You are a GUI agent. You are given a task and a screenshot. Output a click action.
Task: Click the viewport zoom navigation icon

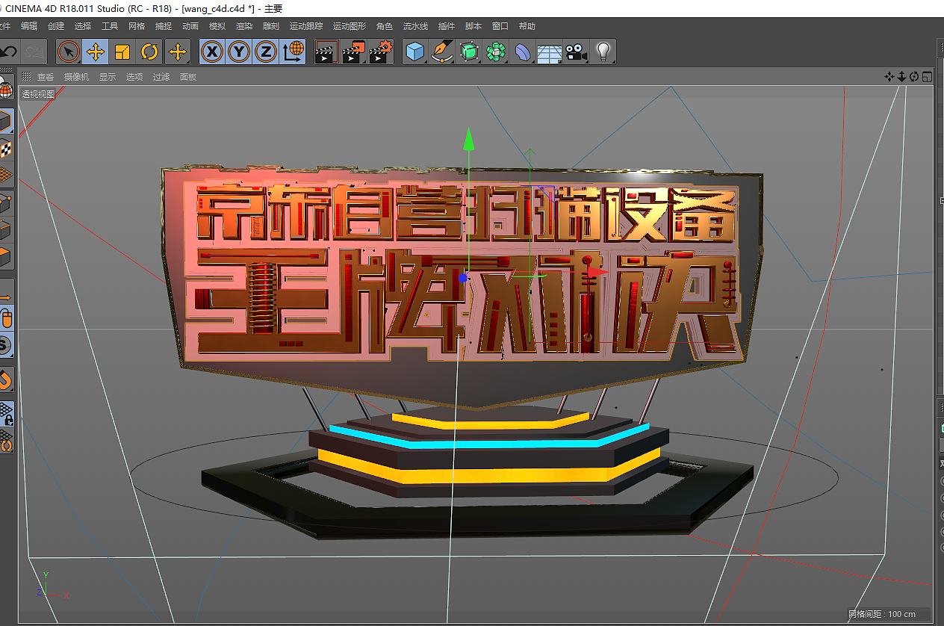pos(902,76)
